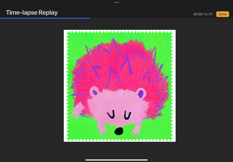
Task: Click the dark grid area left of the canvas
Action: (x=32, y=87)
